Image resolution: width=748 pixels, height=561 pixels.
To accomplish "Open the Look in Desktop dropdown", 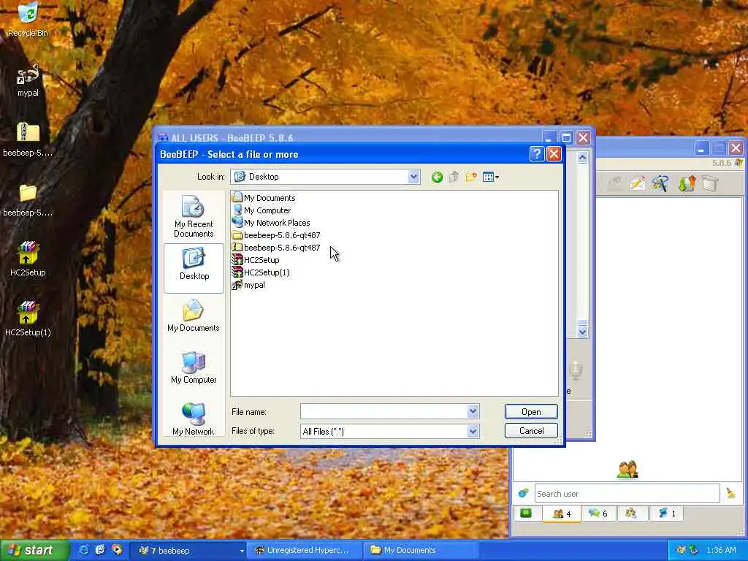I will coord(413,177).
